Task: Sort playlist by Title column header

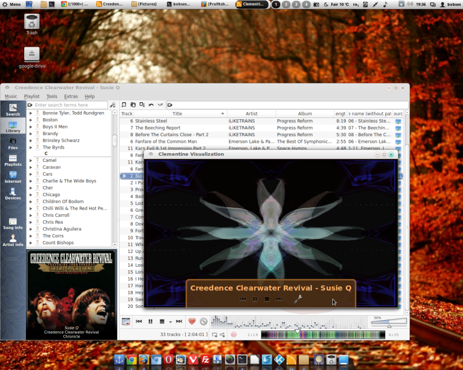Action: click(181, 114)
